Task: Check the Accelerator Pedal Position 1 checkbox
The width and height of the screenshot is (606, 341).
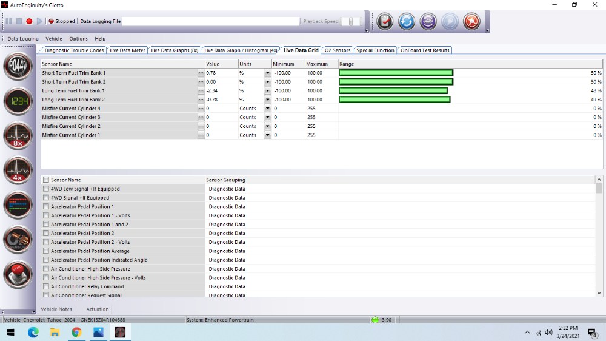Action: point(46,207)
